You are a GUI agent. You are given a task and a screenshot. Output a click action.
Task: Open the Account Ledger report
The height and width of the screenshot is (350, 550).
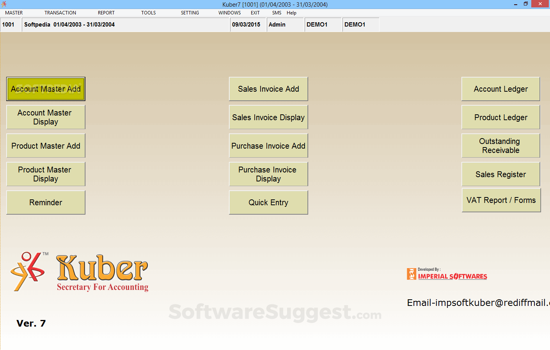click(x=500, y=89)
